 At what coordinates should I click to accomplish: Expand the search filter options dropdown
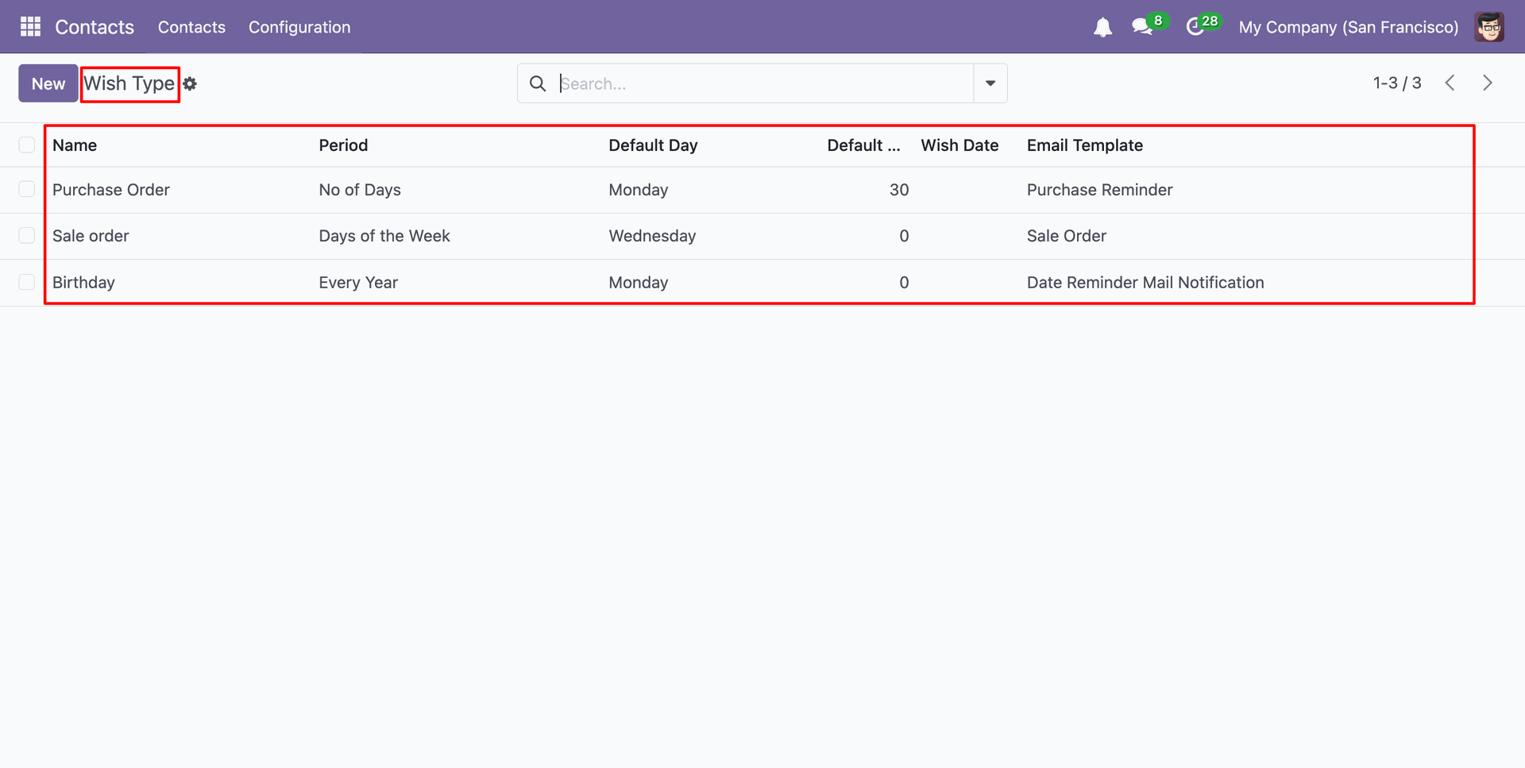(x=990, y=83)
